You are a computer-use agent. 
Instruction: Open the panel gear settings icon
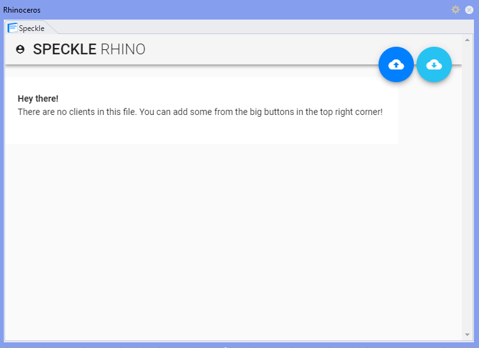[456, 9]
